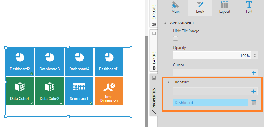
Task: Select the Dashboard4 tile
Action: [79, 61]
